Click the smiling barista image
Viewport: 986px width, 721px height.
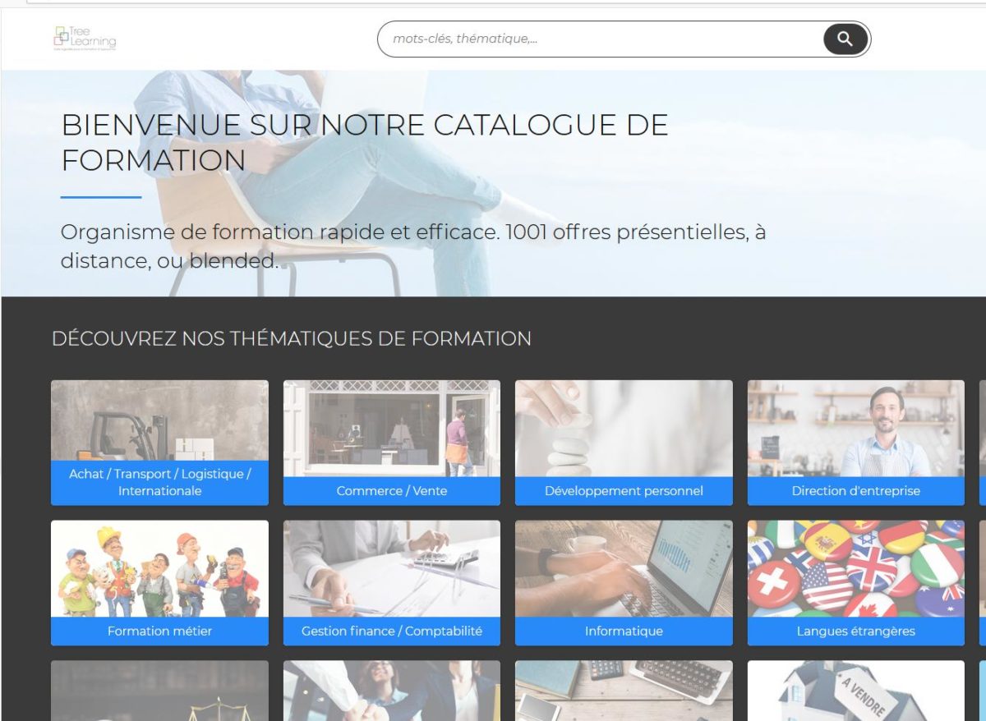point(855,428)
